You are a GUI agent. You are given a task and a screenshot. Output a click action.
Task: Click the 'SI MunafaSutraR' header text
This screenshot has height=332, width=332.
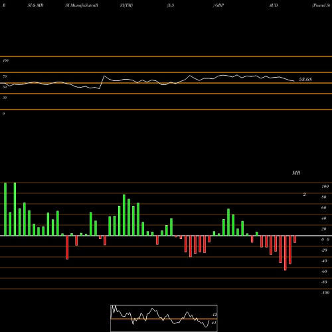pos(82,5)
